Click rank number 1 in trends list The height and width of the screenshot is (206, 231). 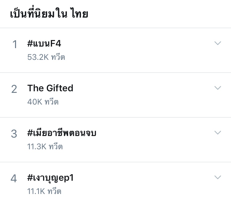[14, 44]
